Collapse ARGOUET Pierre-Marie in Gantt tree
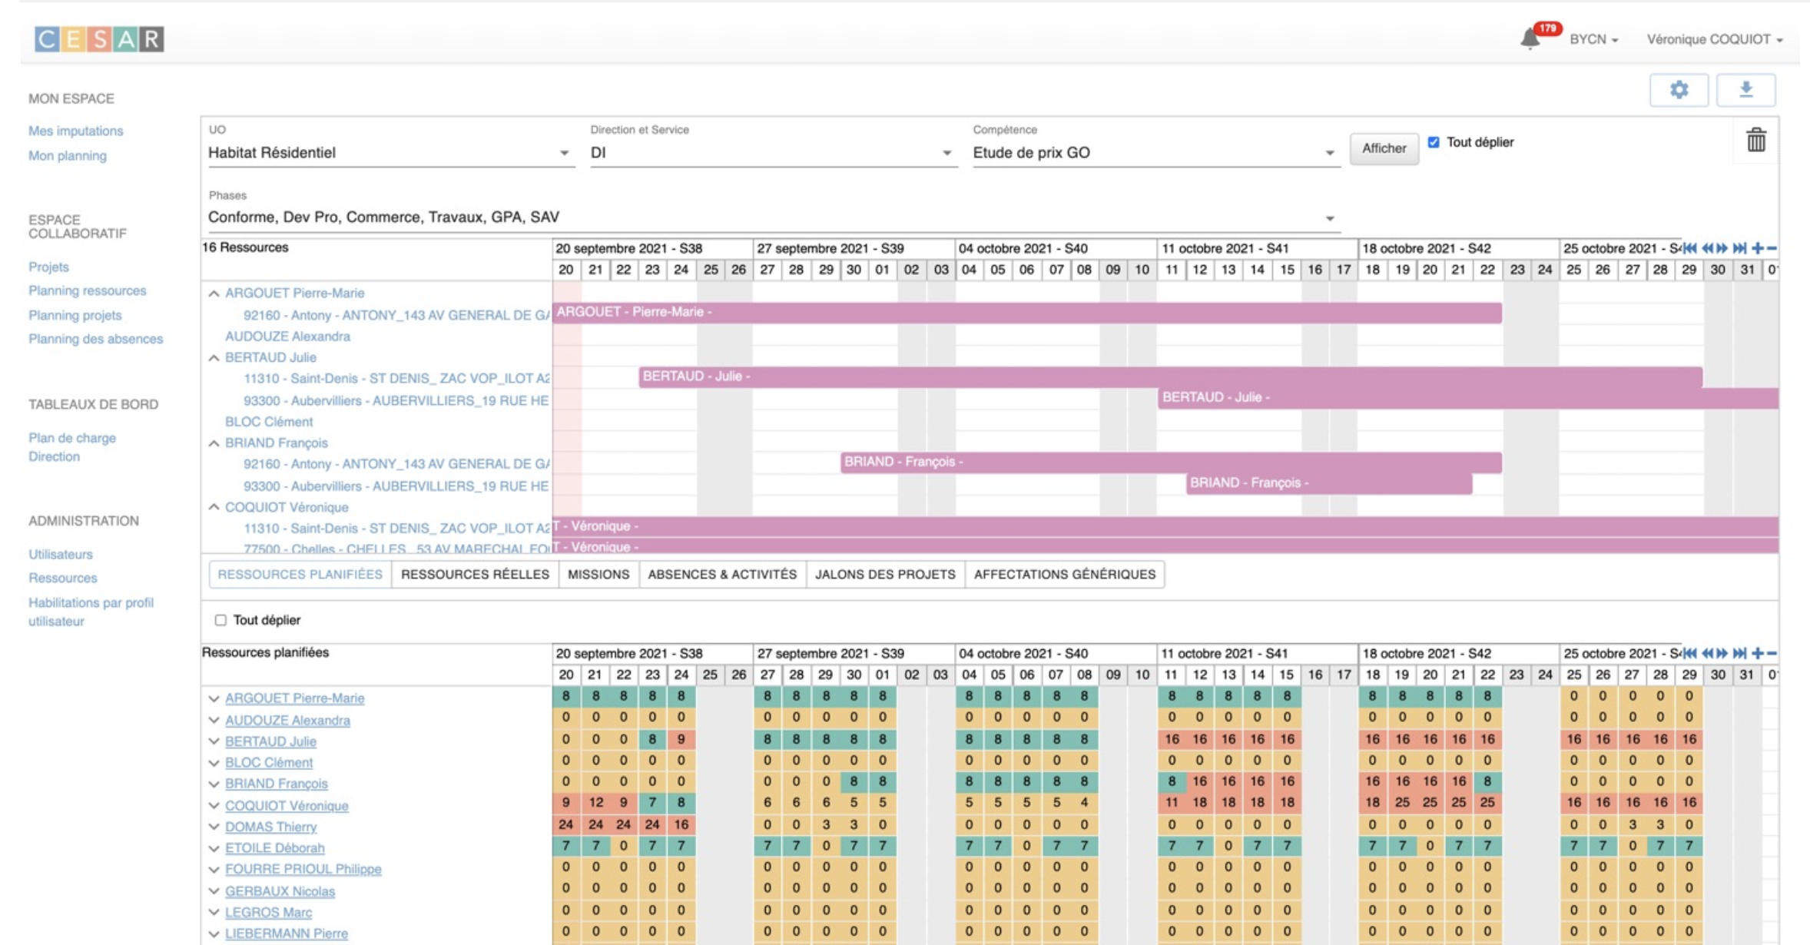This screenshot has height=945, width=1810. pos(214,293)
